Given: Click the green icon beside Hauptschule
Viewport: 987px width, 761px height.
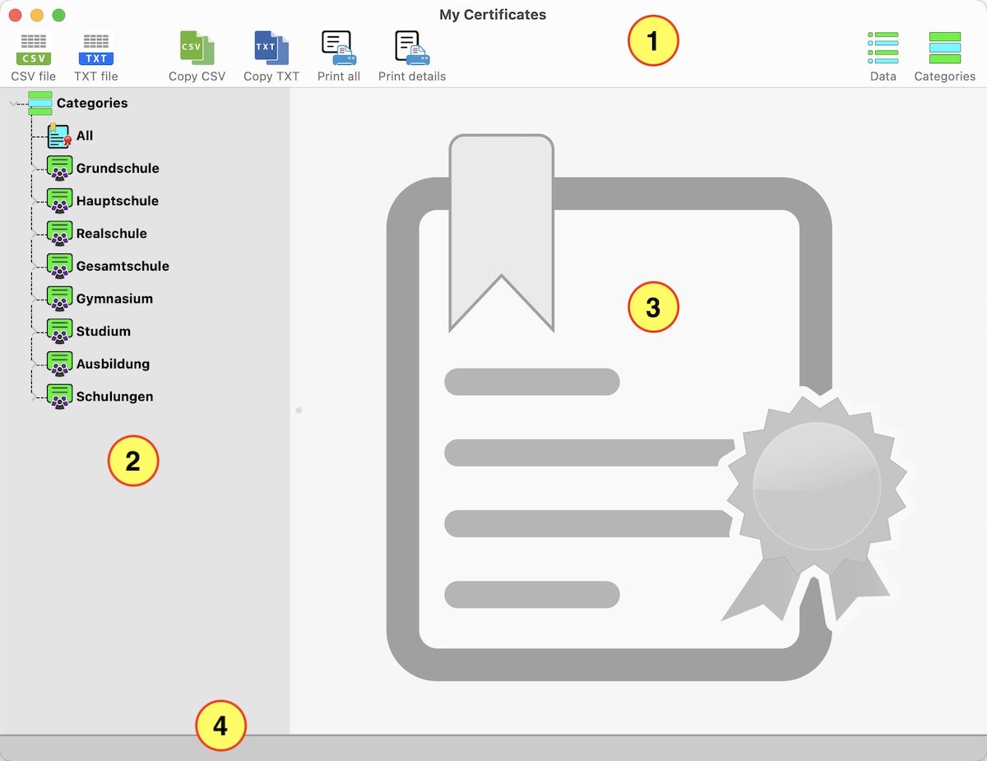Looking at the screenshot, I should coord(59,201).
